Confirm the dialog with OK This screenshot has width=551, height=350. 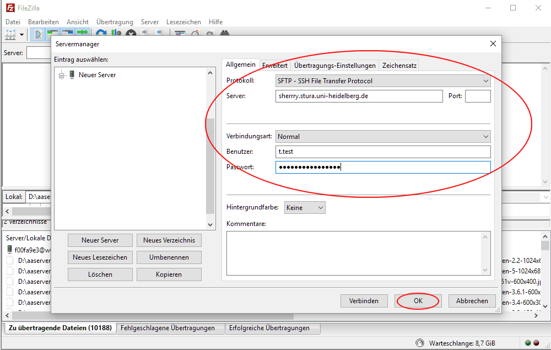tap(418, 301)
